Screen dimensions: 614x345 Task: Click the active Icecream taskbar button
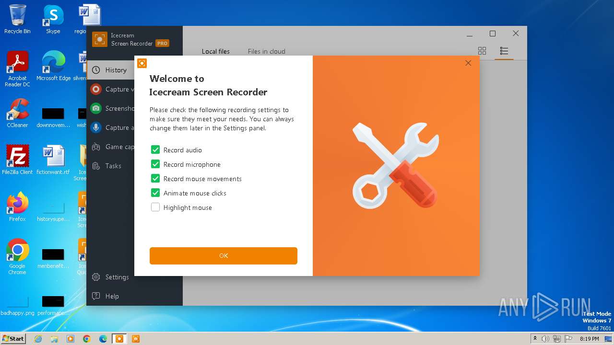coord(119,339)
